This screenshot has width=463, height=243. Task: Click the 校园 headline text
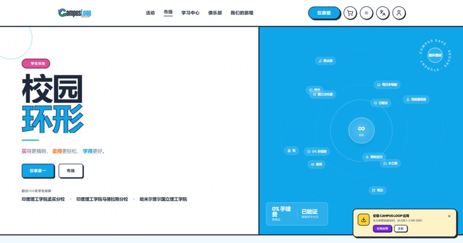[x=52, y=88]
